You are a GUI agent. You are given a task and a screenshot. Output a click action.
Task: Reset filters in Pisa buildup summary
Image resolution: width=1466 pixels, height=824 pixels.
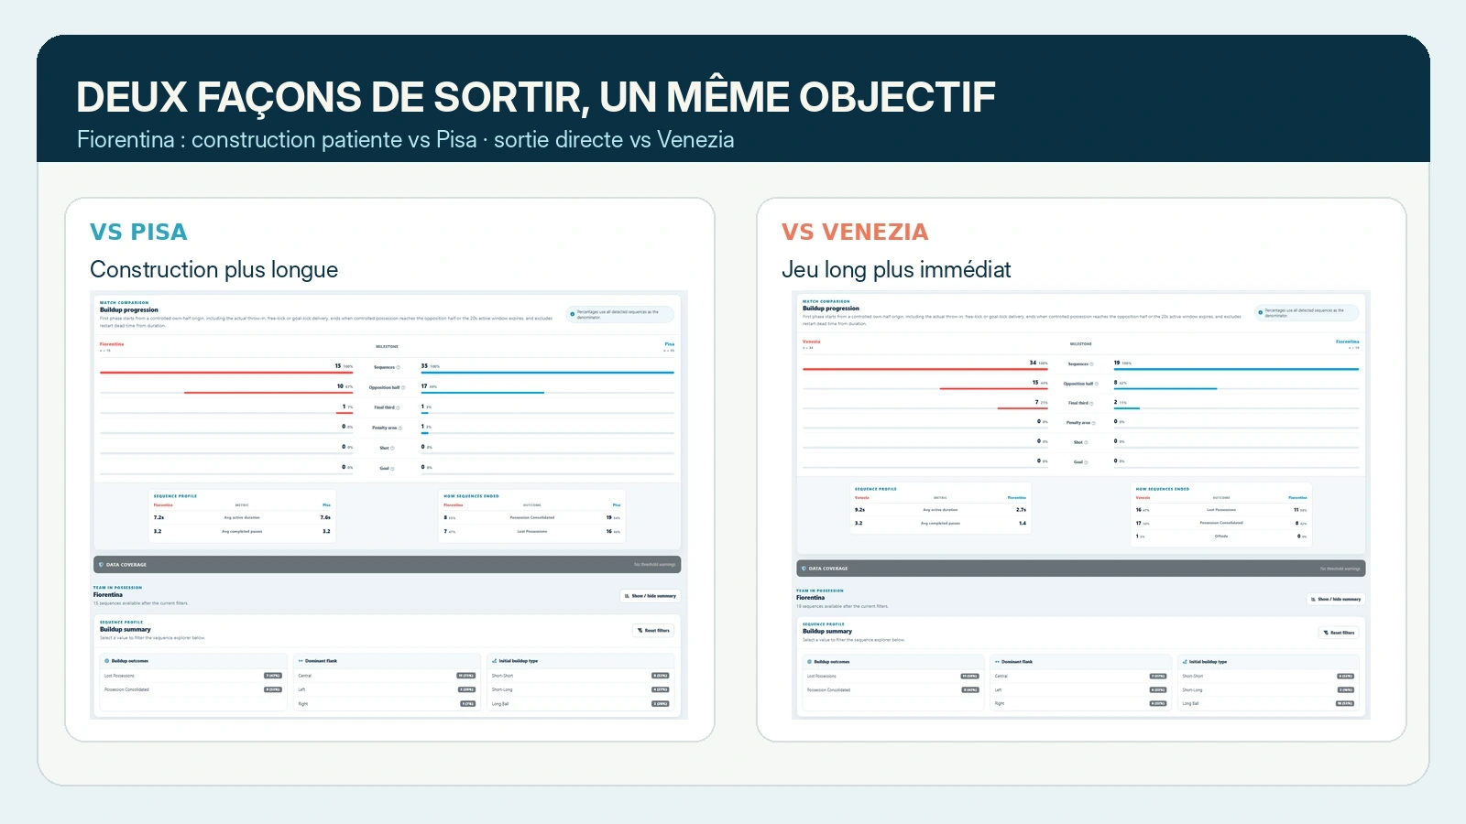653,630
